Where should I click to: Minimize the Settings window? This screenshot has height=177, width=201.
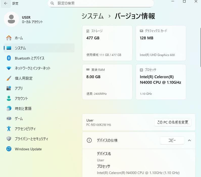(x=173, y=1)
